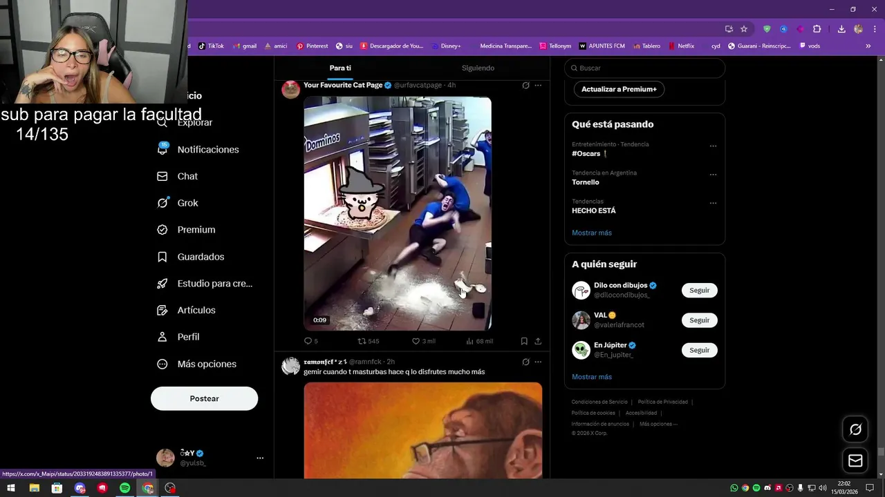The height and width of the screenshot is (497, 885).
Task: Open Chrome downloads icon
Action: 841,29
